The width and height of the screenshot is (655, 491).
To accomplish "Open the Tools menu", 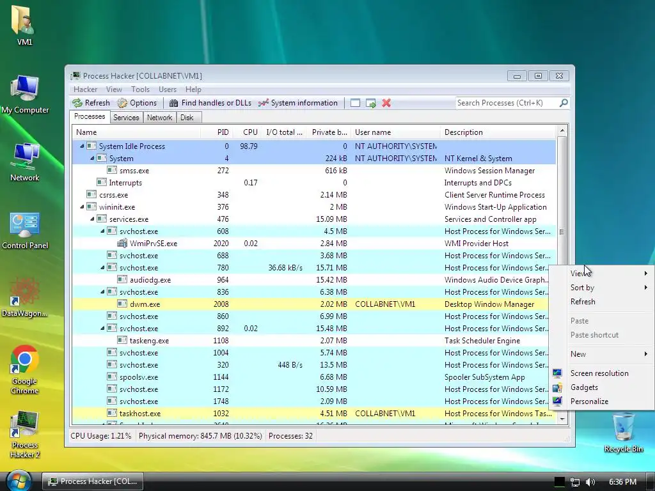I will pos(140,90).
